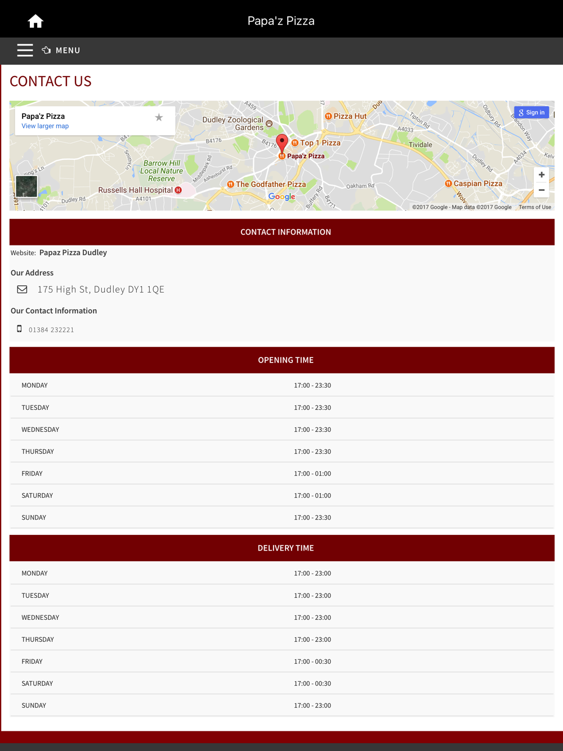The height and width of the screenshot is (751, 563).
Task: Select Saturday delivery hours 17:00 - 00:30
Action: point(312,683)
